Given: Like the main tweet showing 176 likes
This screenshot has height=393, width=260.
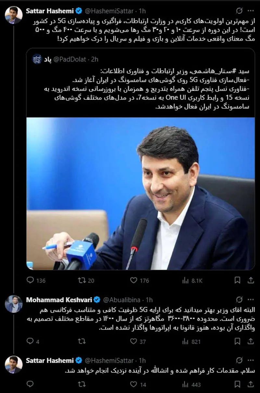Looking at the screenshot, I should point(134,280).
